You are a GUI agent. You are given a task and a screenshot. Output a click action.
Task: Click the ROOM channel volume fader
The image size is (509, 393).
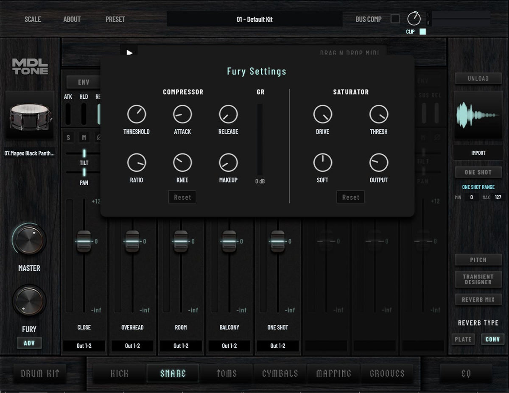tap(181, 241)
